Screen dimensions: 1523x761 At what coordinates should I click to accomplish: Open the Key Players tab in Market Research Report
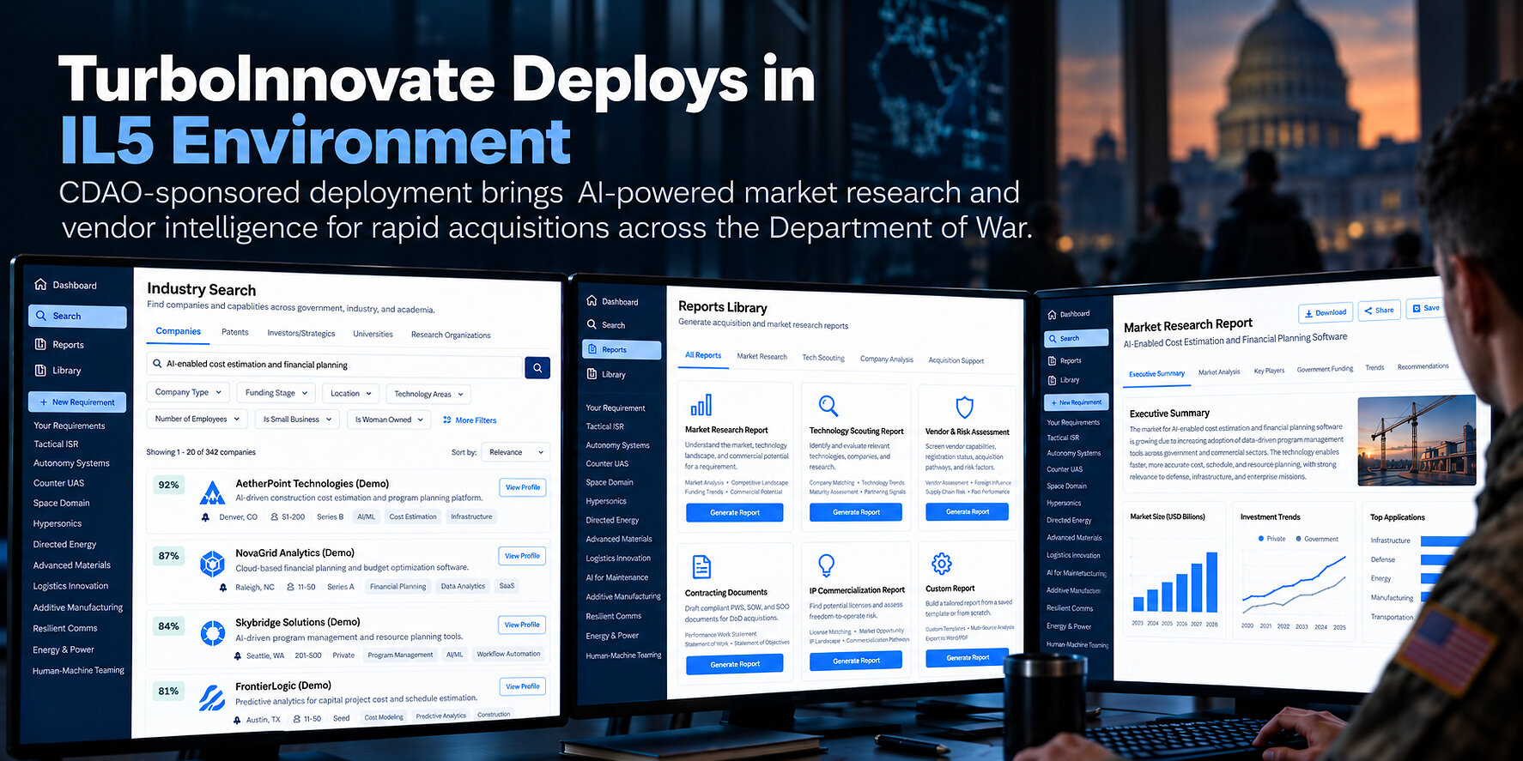coord(1269,371)
